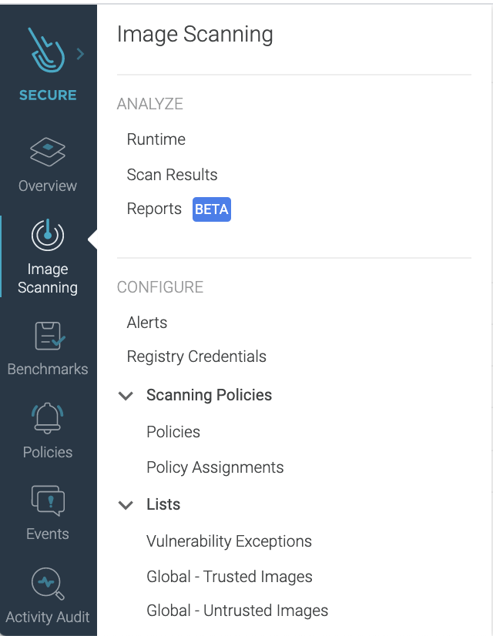Click the Sysdig Secure shovel logo

pyautogui.click(x=46, y=50)
